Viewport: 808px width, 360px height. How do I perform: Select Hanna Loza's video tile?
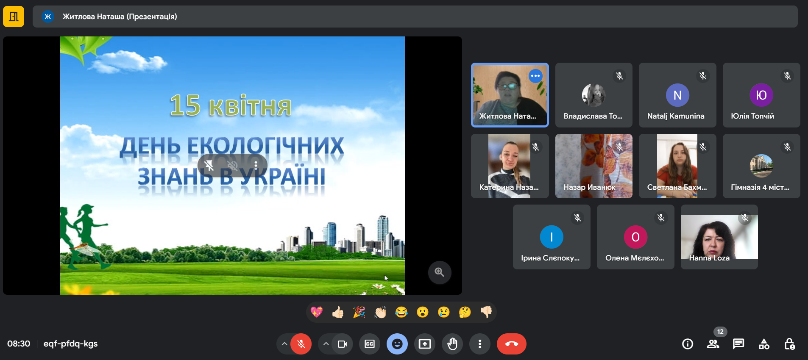719,237
